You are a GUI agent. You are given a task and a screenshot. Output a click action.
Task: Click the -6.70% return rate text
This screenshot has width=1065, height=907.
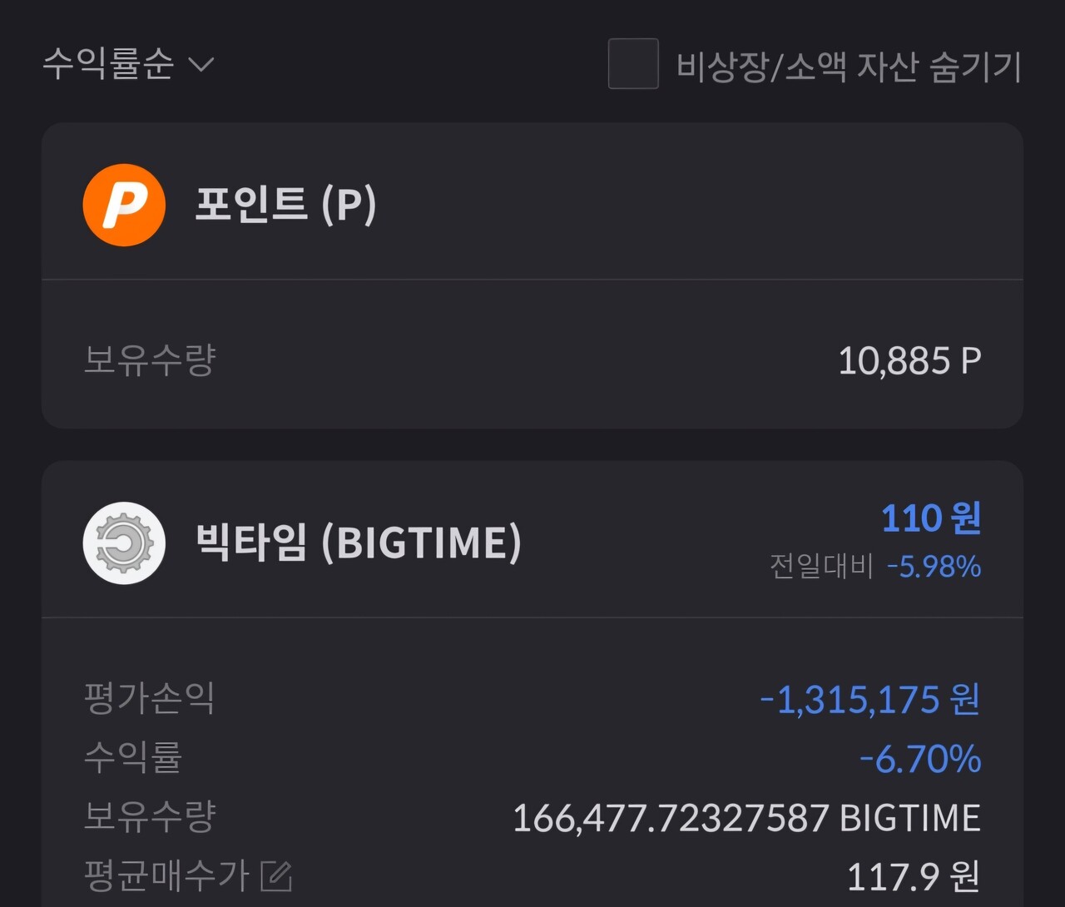tap(919, 758)
